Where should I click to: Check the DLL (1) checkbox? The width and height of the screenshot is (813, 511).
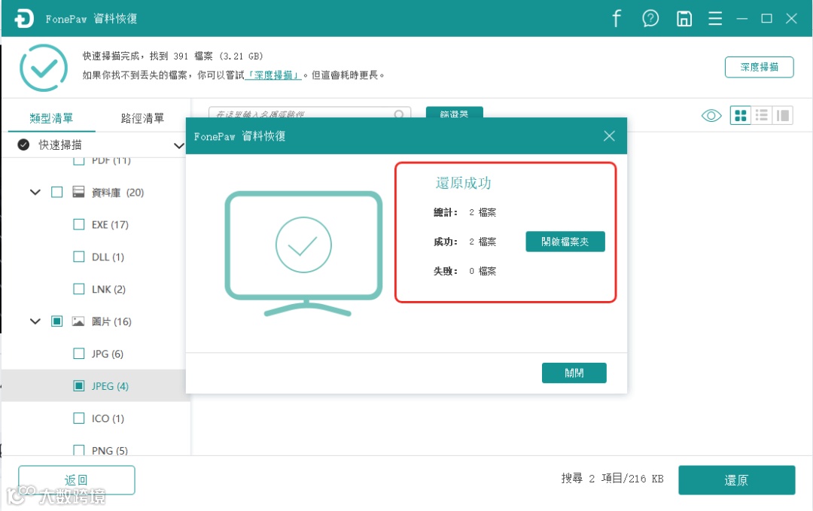[x=79, y=257]
